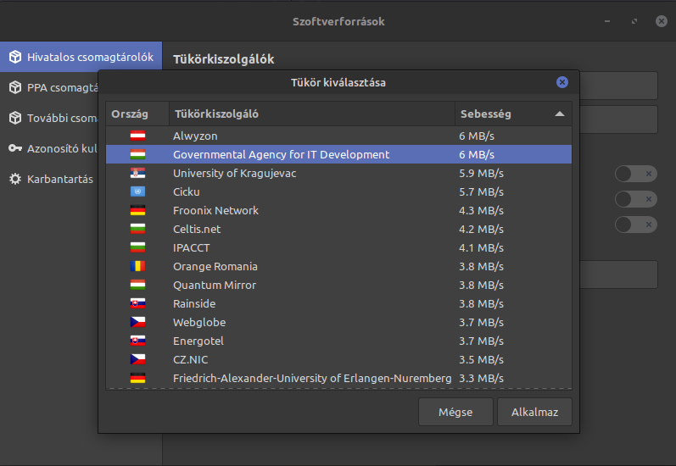Viewport: 676px width, 466px height.
Task: Click the 5.7 MB/s speed value
Action: (481, 191)
